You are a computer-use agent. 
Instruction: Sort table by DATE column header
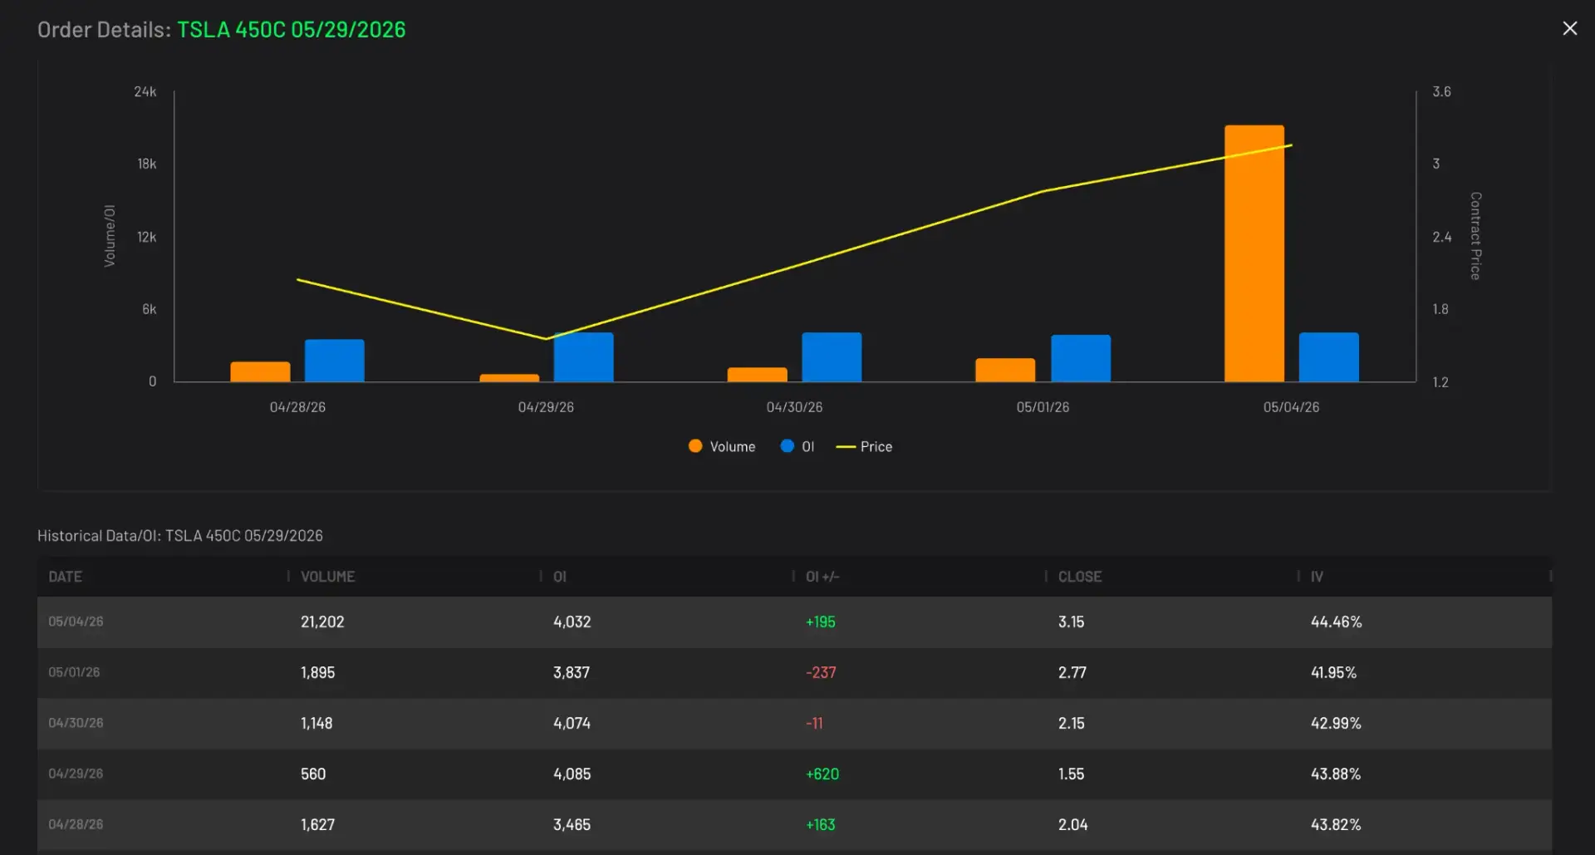[x=65, y=577]
